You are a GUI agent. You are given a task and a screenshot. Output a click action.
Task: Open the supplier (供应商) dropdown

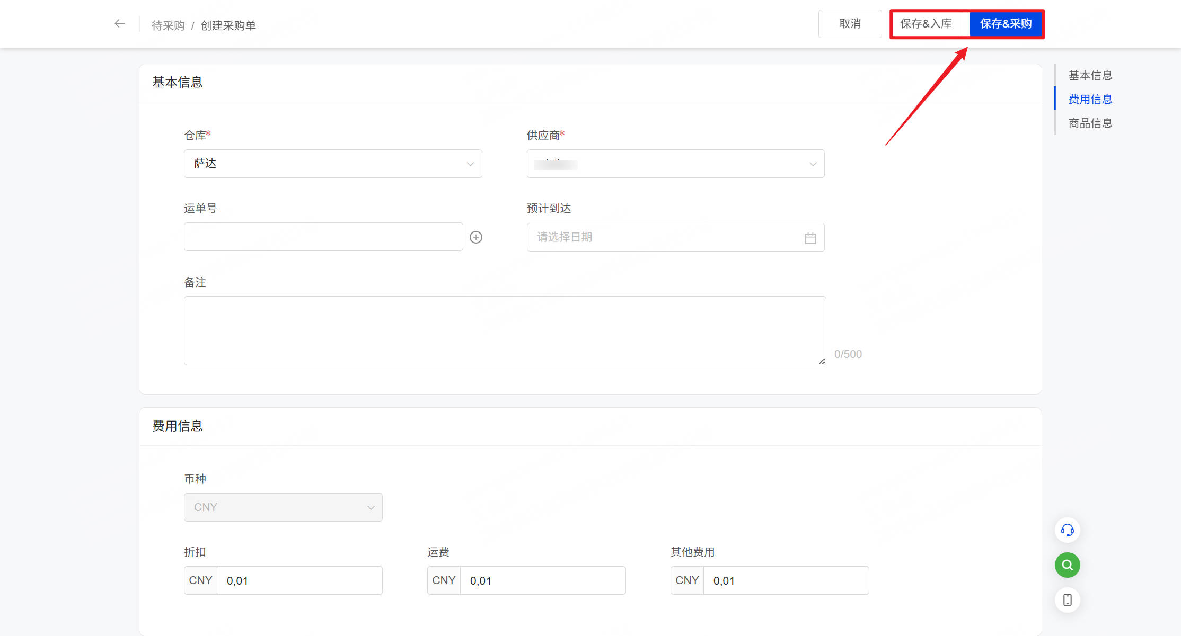(675, 164)
